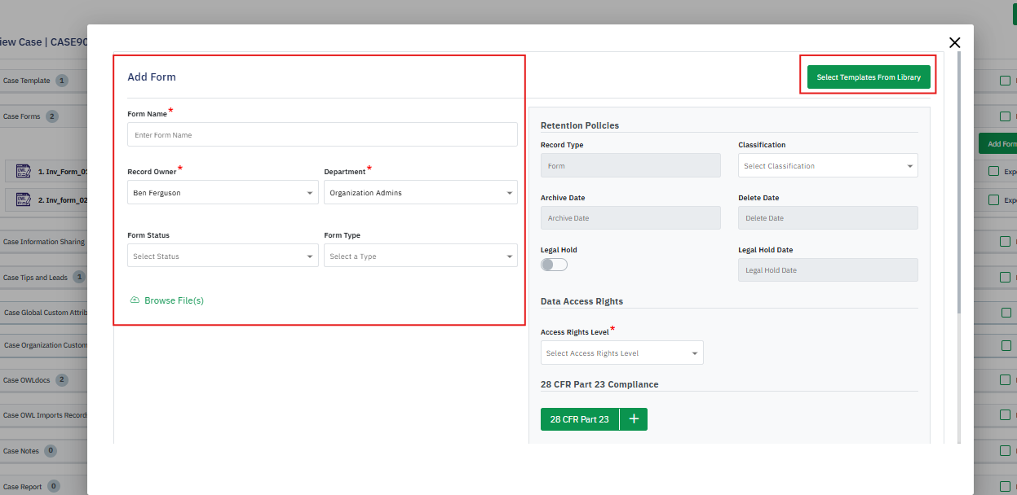Click the count badge next to Case Template
The width and height of the screenshot is (1017, 495).
[x=62, y=81]
